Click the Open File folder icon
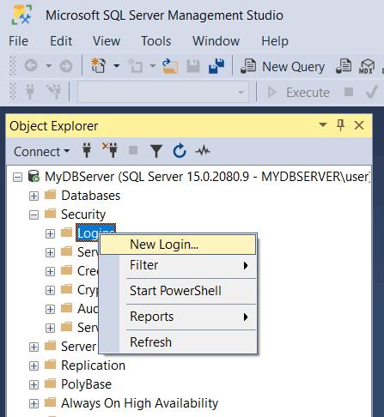Viewport: 384px width, 417px height. click(170, 66)
